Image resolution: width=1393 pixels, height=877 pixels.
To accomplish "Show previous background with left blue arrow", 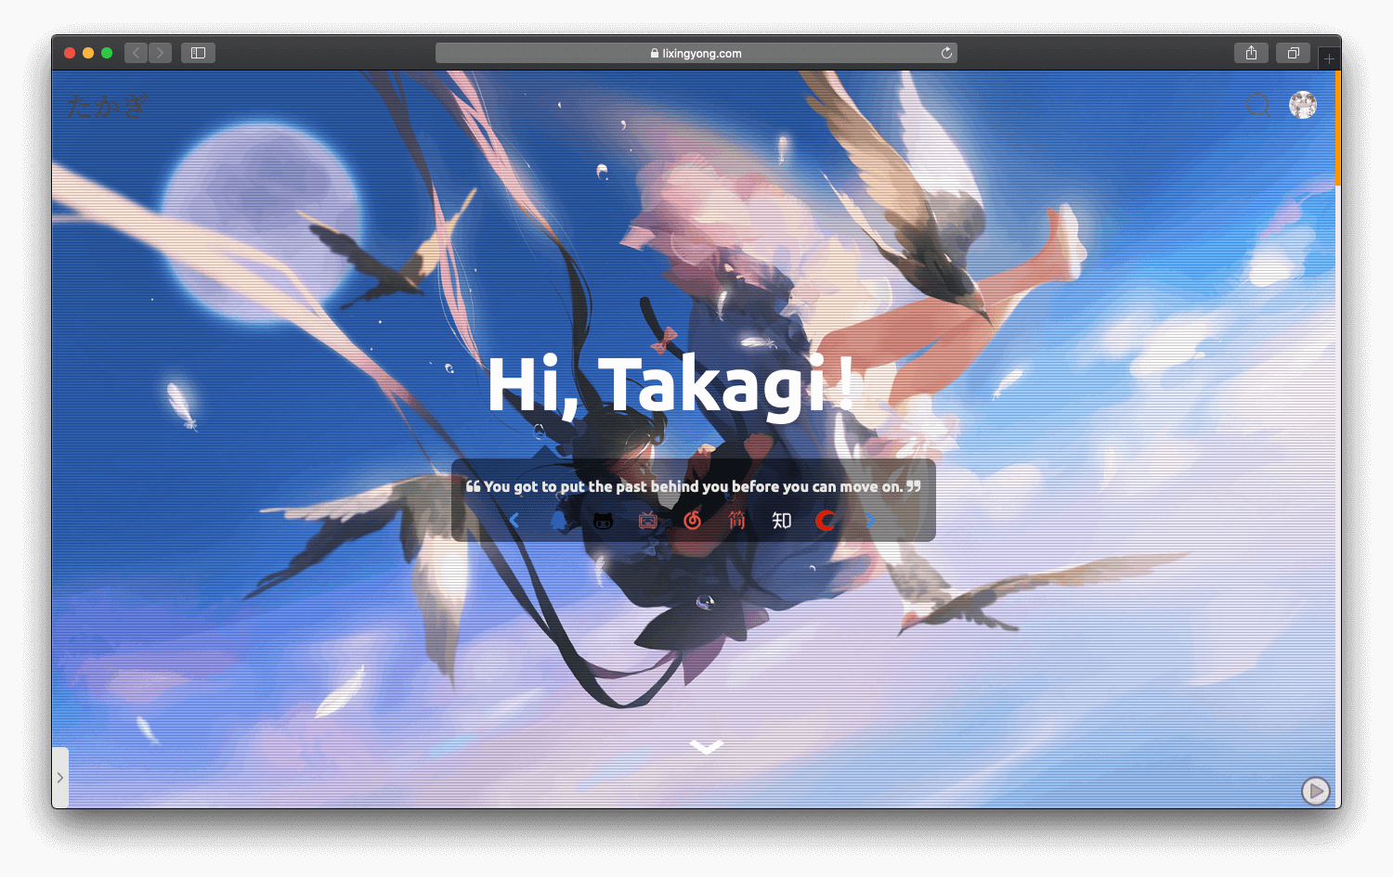I will click(514, 521).
